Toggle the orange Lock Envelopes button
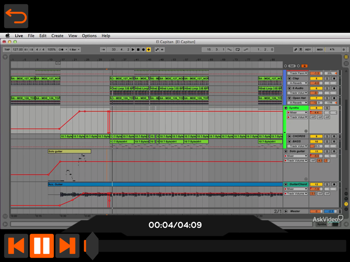 tap(304, 66)
